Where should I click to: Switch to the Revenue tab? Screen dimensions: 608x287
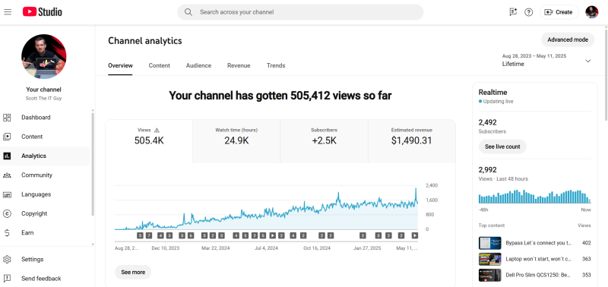tap(239, 65)
